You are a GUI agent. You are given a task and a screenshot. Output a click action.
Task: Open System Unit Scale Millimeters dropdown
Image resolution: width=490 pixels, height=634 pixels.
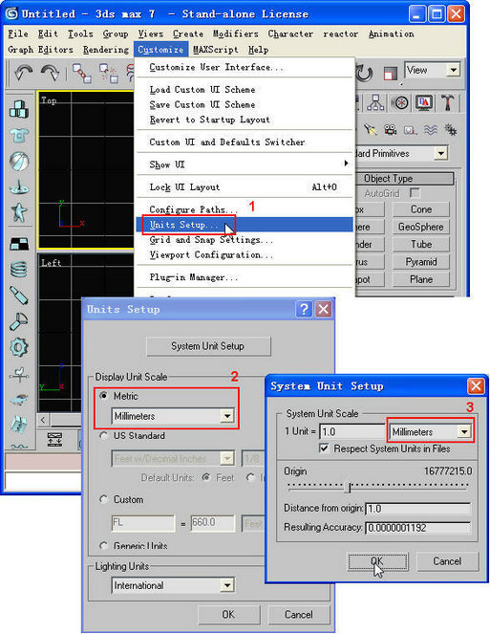[464, 432]
